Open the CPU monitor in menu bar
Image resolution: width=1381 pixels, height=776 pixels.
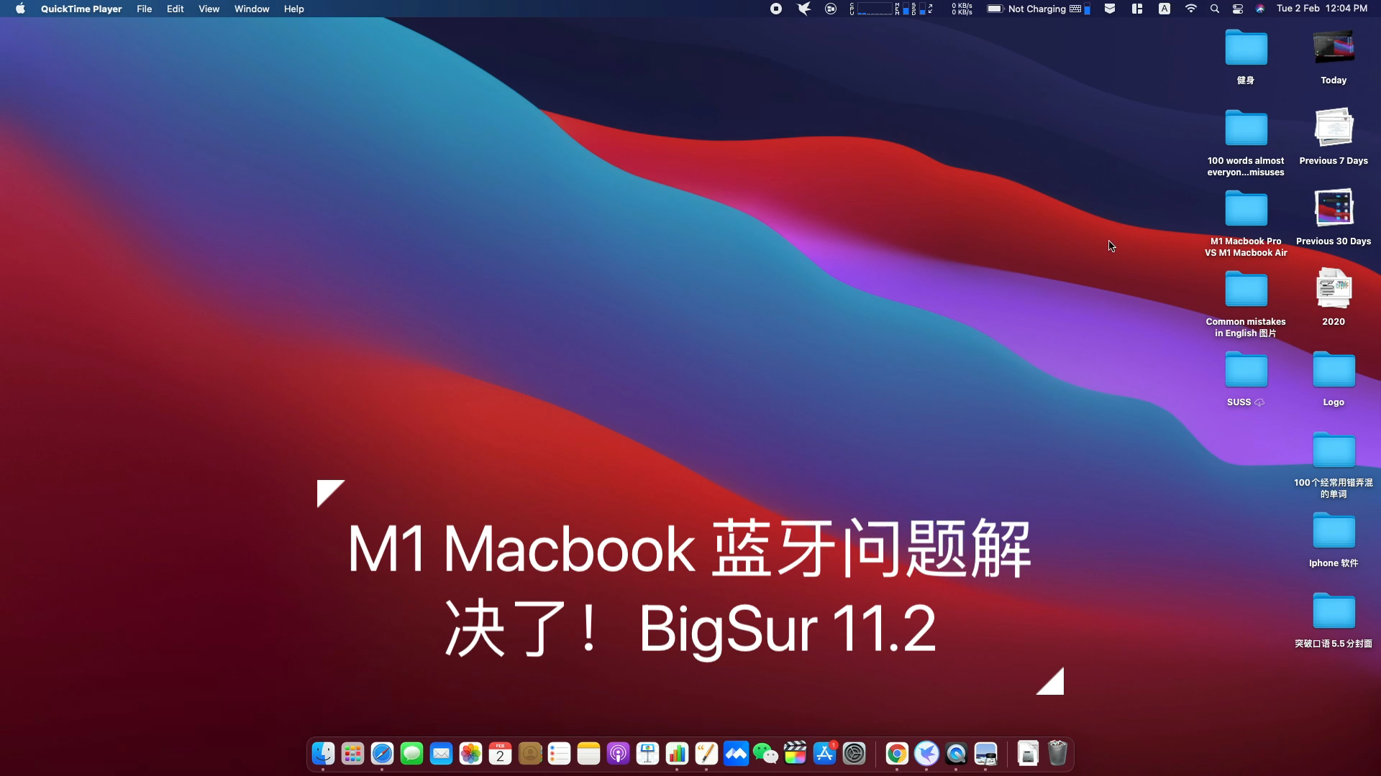(x=872, y=9)
